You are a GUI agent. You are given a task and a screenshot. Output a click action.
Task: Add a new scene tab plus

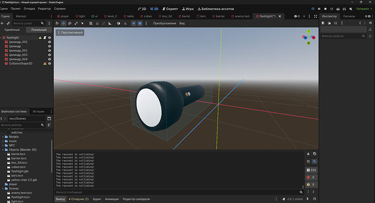[x=304, y=16]
